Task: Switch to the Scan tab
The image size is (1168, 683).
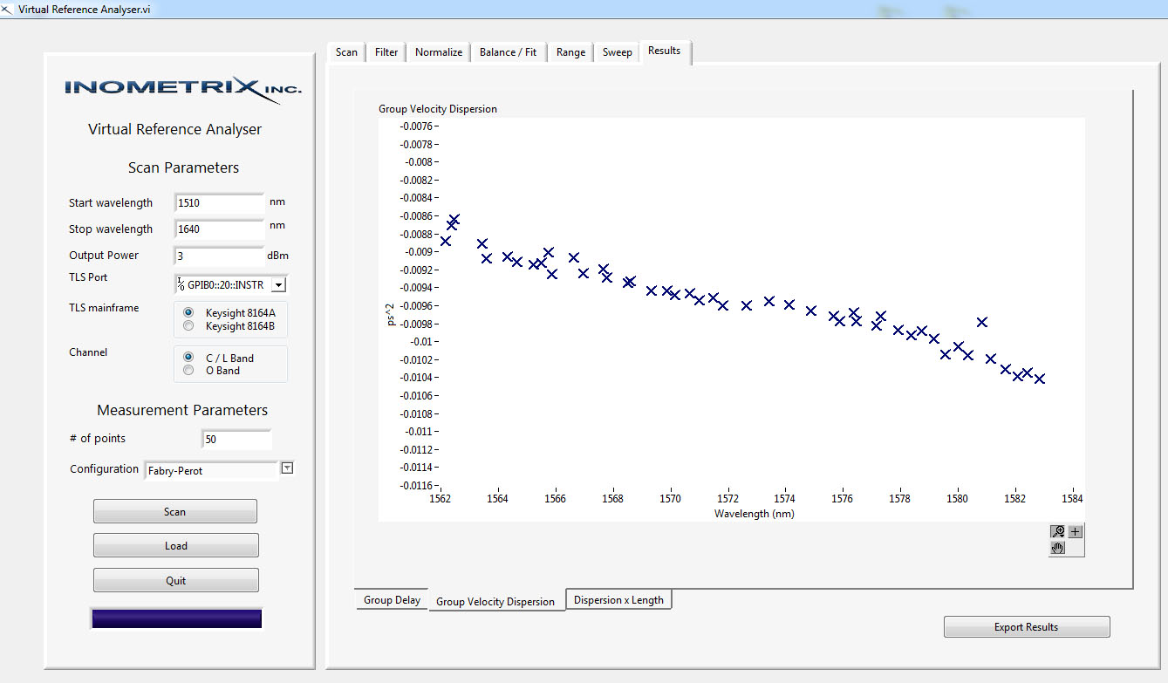Action: point(346,52)
